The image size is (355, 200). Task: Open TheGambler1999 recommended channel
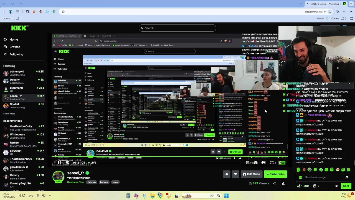(x=24, y=160)
